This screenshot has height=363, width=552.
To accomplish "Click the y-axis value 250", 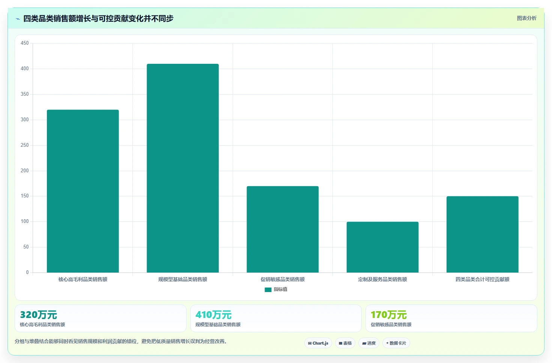I will point(25,145).
